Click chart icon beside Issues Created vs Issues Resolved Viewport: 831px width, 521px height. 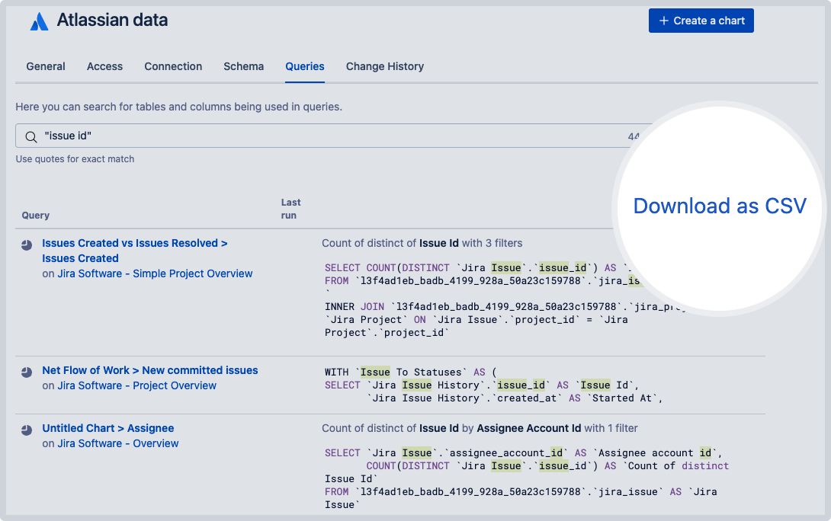point(27,245)
